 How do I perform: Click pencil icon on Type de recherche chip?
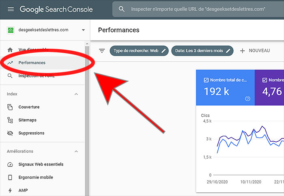pyautogui.click(x=164, y=51)
